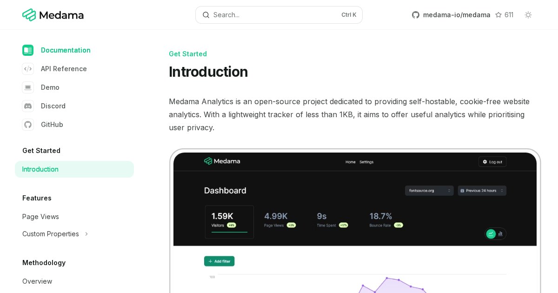
Task: Switch to the green line chart icon
Action: click(x=491, y=233)
